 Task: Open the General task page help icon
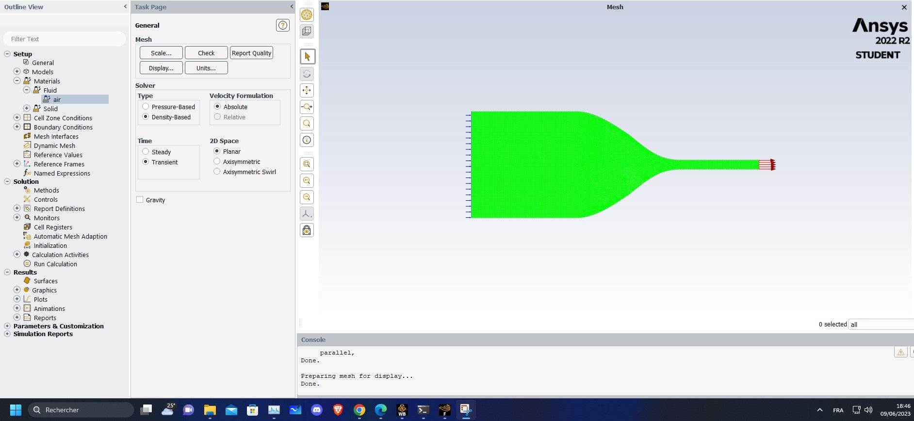(282, 25)
